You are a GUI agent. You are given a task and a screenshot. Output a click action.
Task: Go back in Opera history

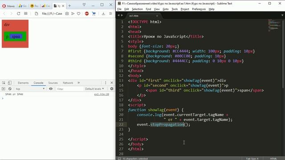4,13
